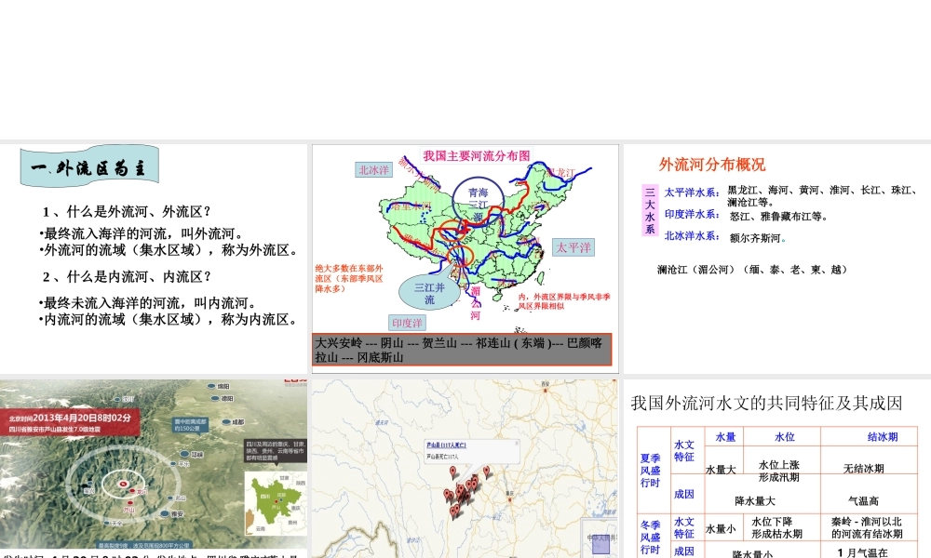Select red note 绝大多数在东部外流区
The width and height of the screenshot is (931, 558).
coord(349,278)
